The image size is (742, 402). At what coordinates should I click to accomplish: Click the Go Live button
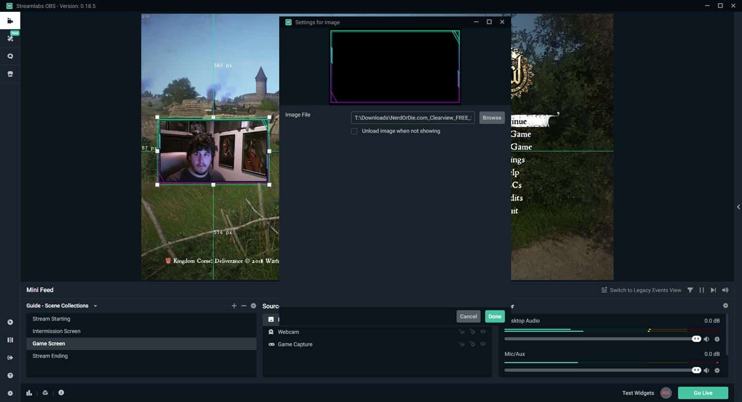[x=703, y=393]
